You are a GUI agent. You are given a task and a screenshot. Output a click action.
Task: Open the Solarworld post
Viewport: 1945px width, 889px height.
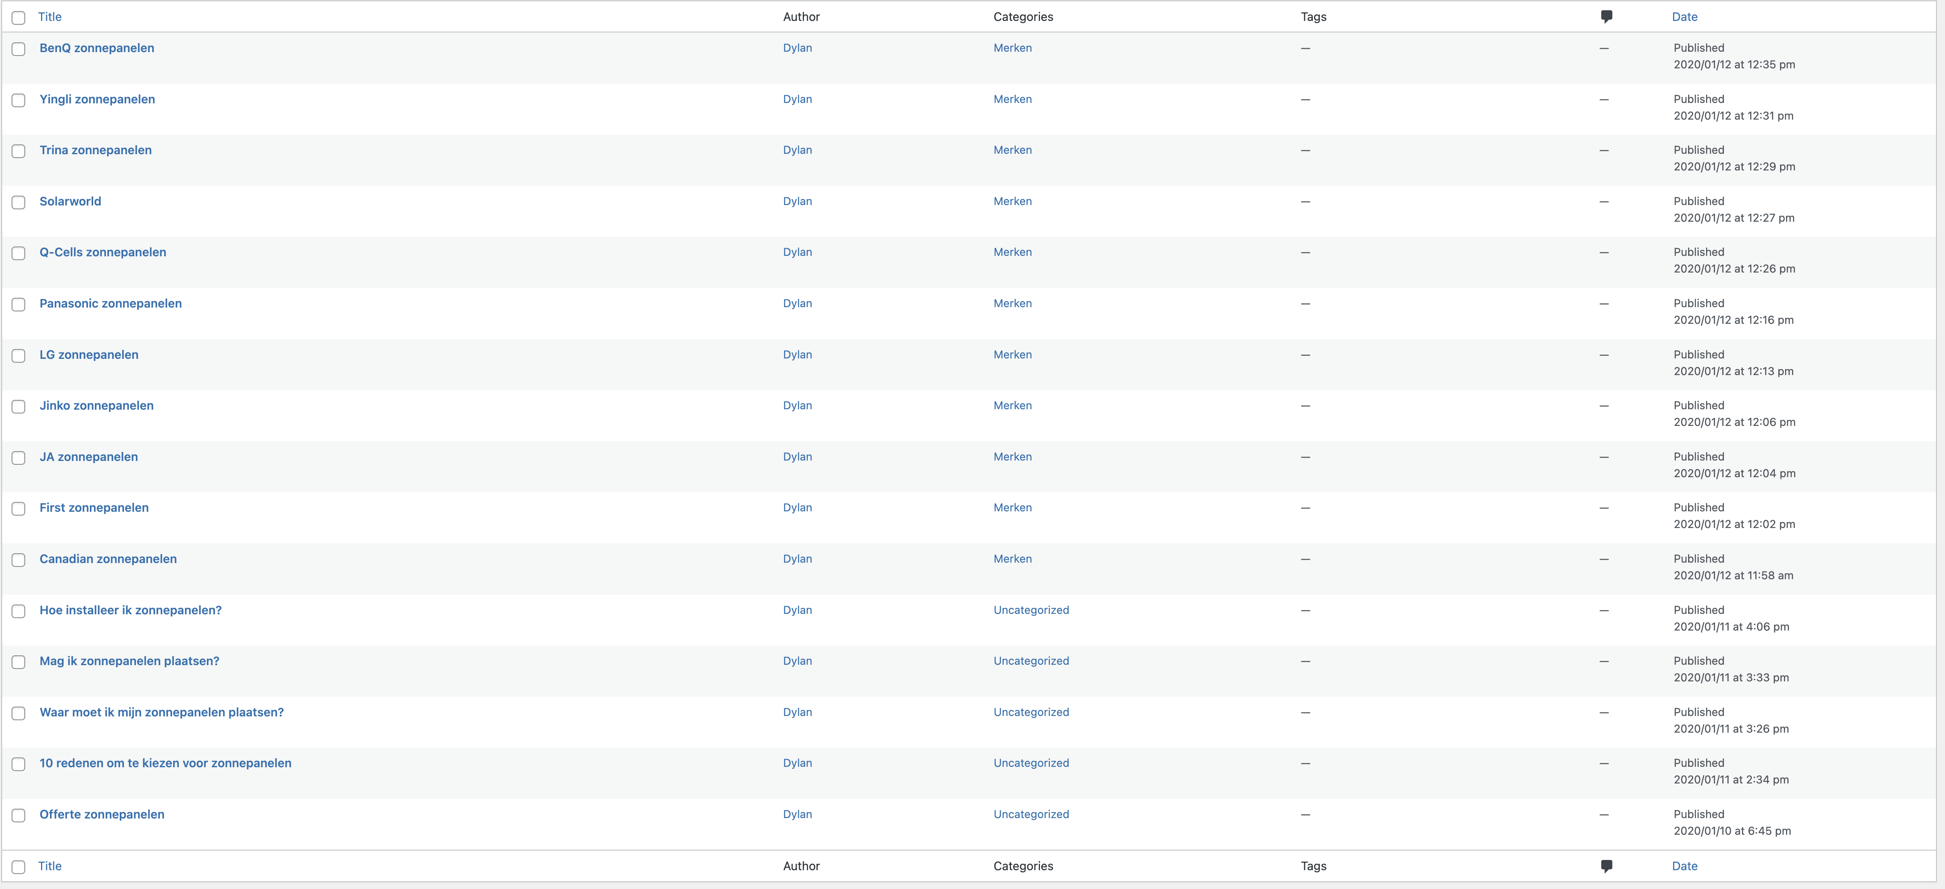pos(70,202)
